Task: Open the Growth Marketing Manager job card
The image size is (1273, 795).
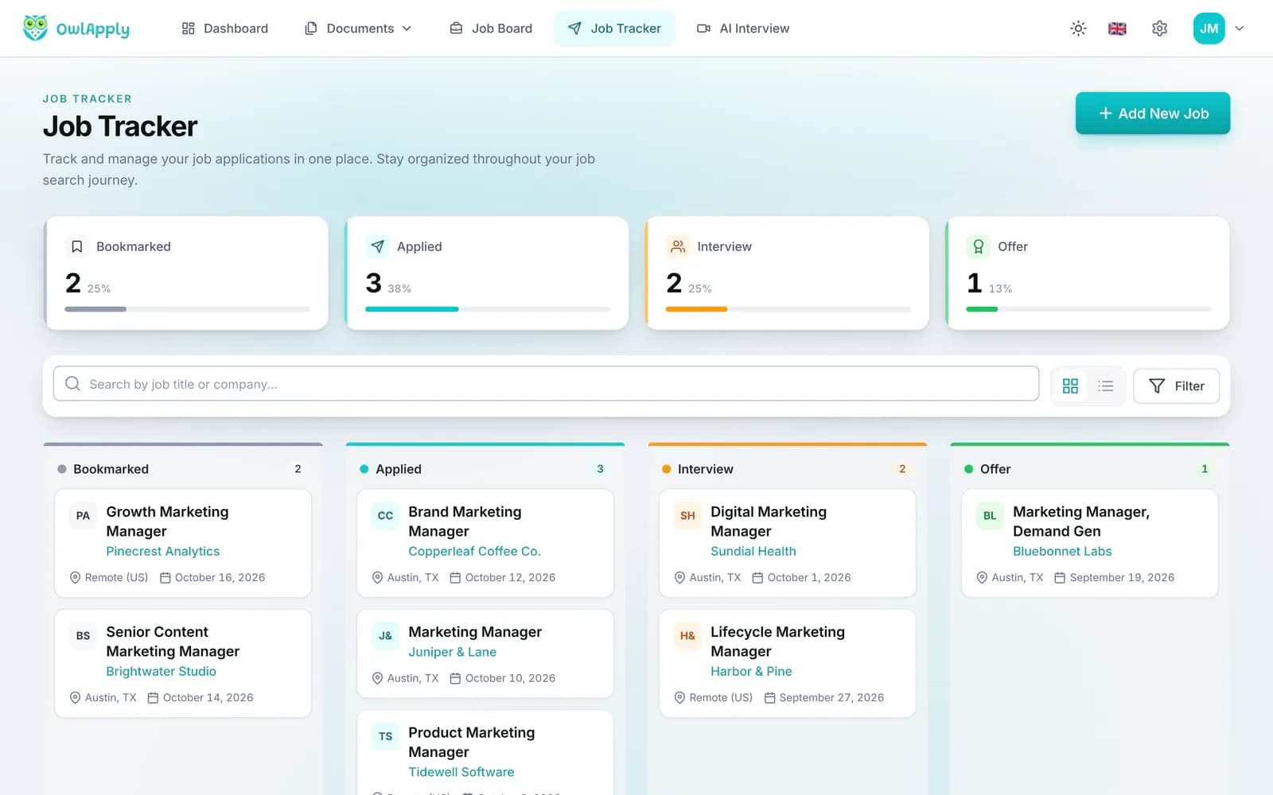Action: point(183,543)
